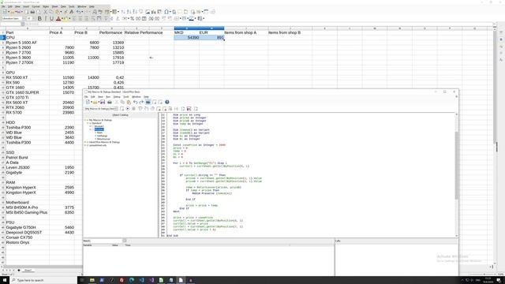The image size is (505, 284).
Task: Open Calc Sheet menu
Action: click(x=54, y=6)
